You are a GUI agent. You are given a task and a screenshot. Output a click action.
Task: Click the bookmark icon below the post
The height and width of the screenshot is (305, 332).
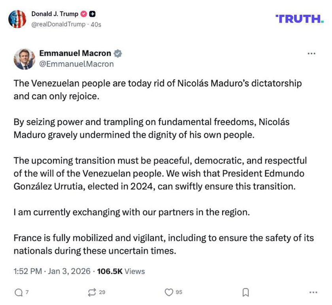(x=245, y=292)
